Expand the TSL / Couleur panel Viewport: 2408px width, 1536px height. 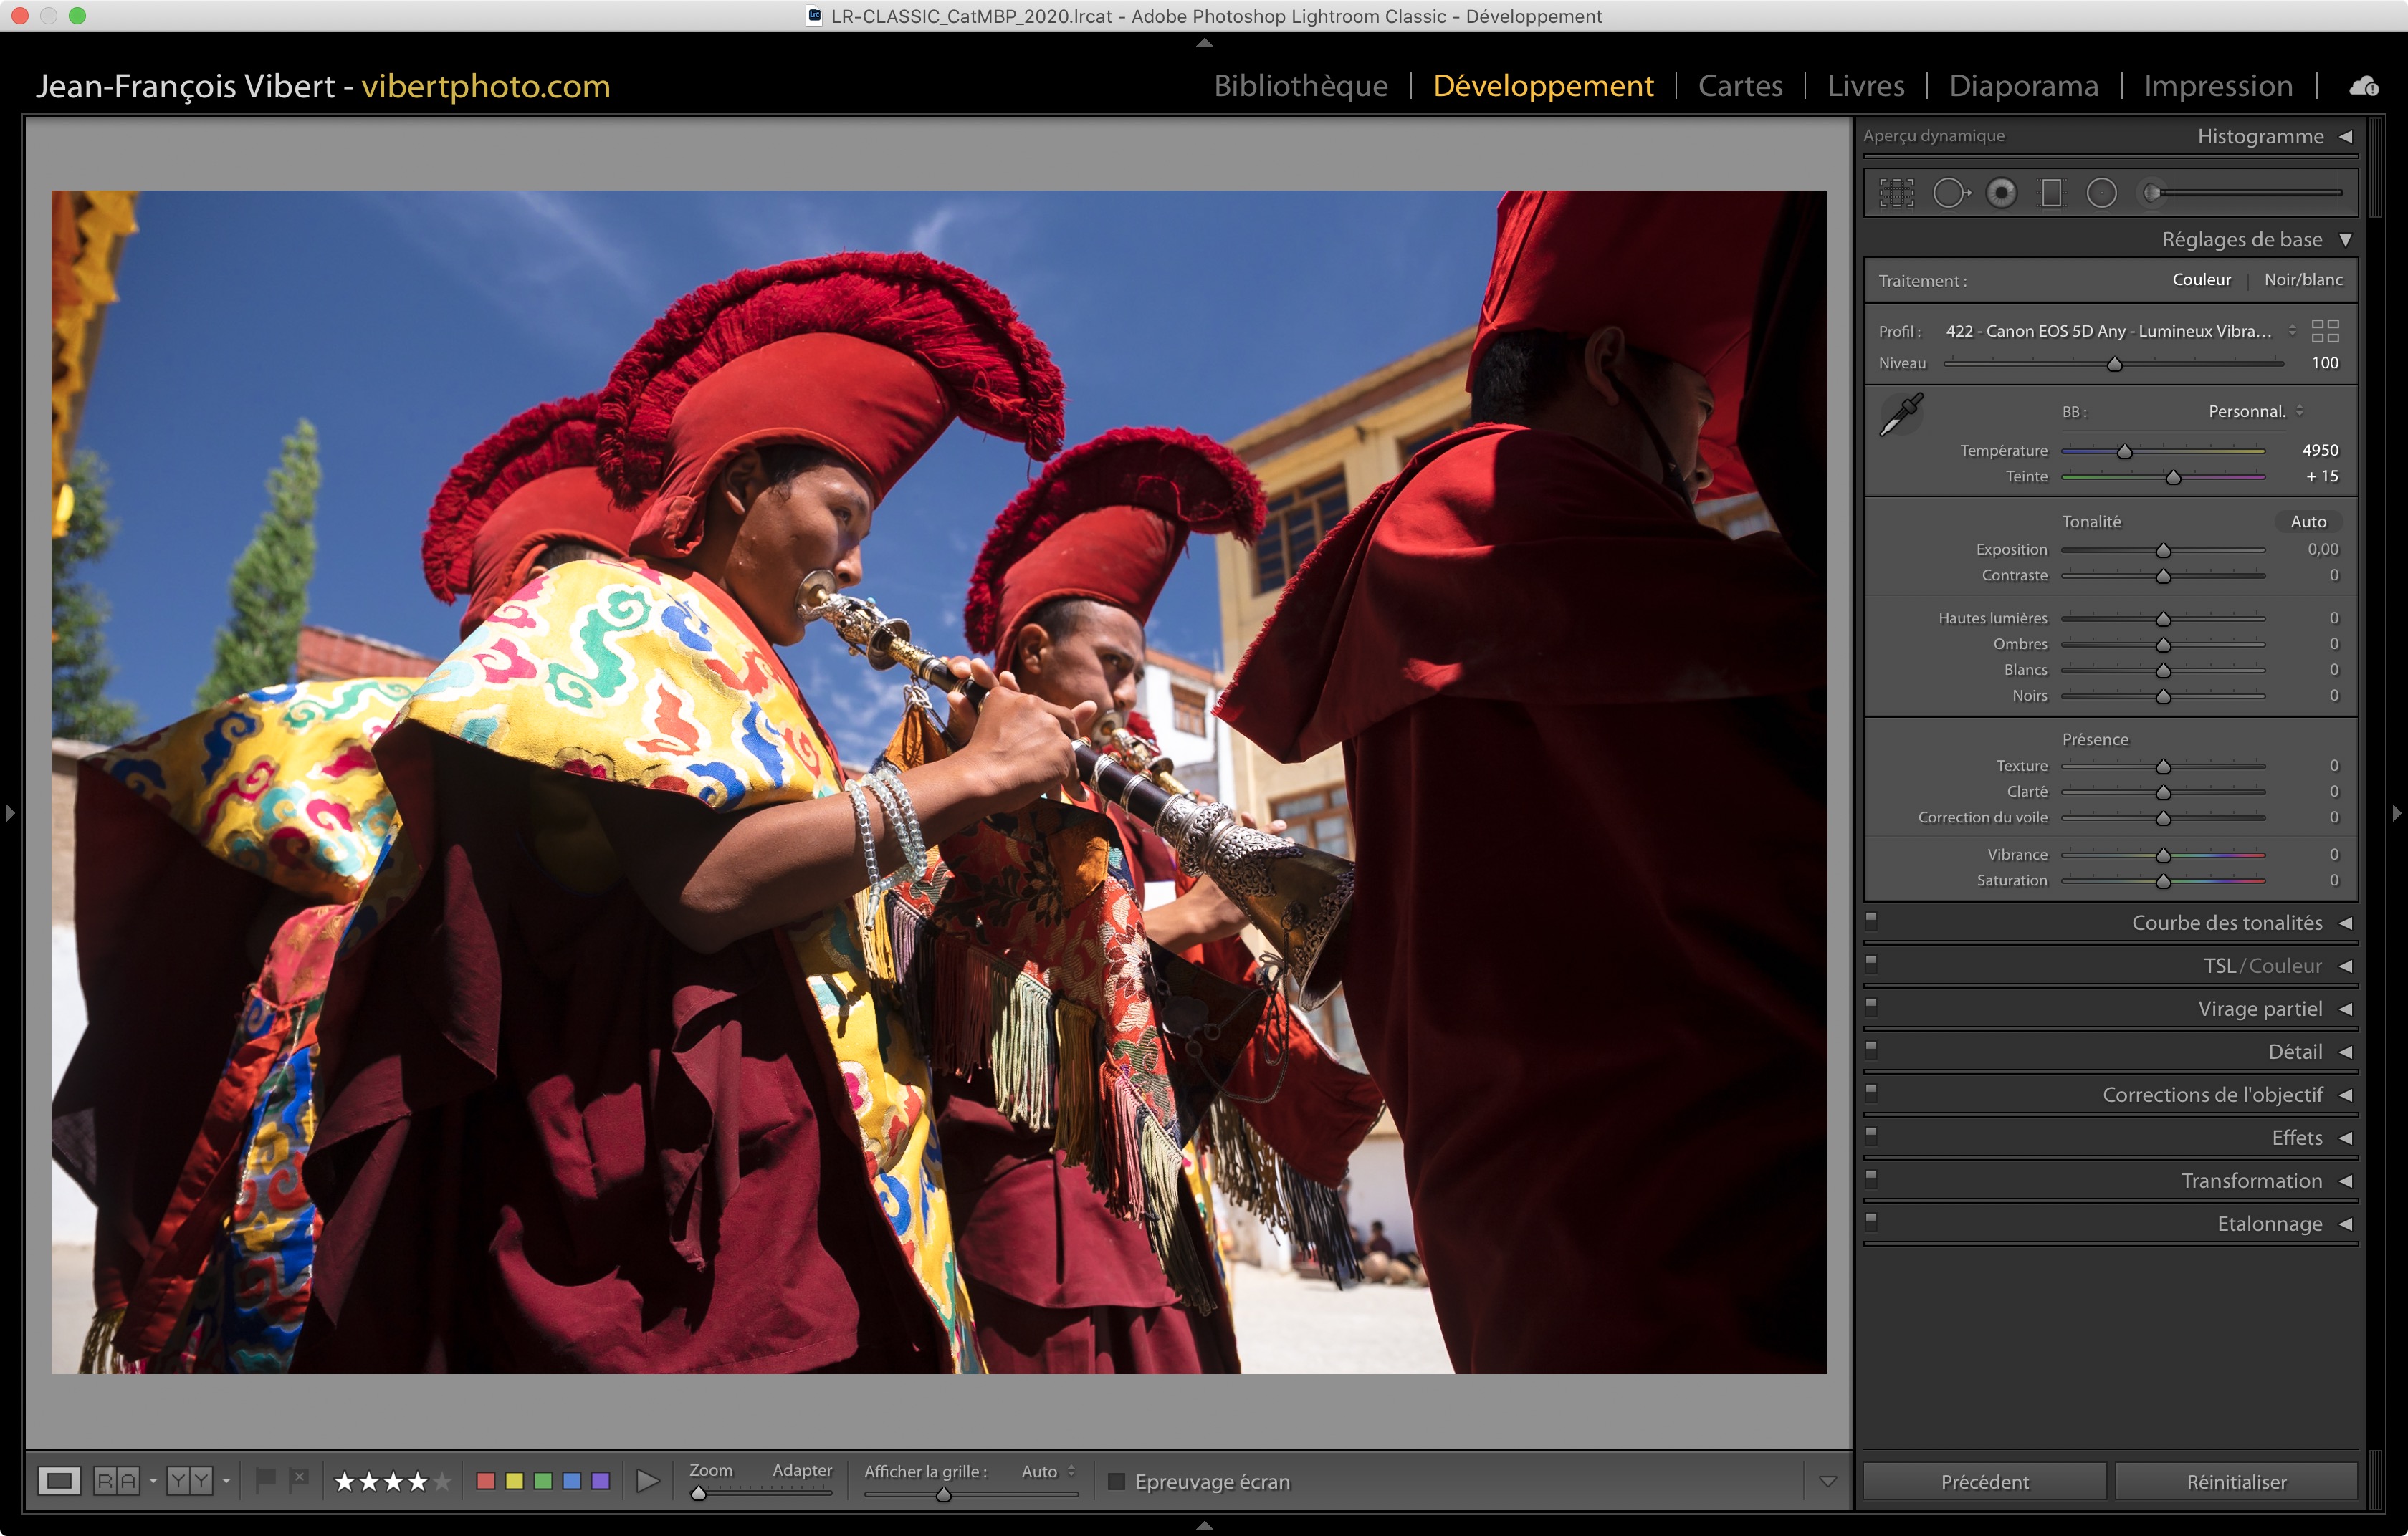(2262, 965)
